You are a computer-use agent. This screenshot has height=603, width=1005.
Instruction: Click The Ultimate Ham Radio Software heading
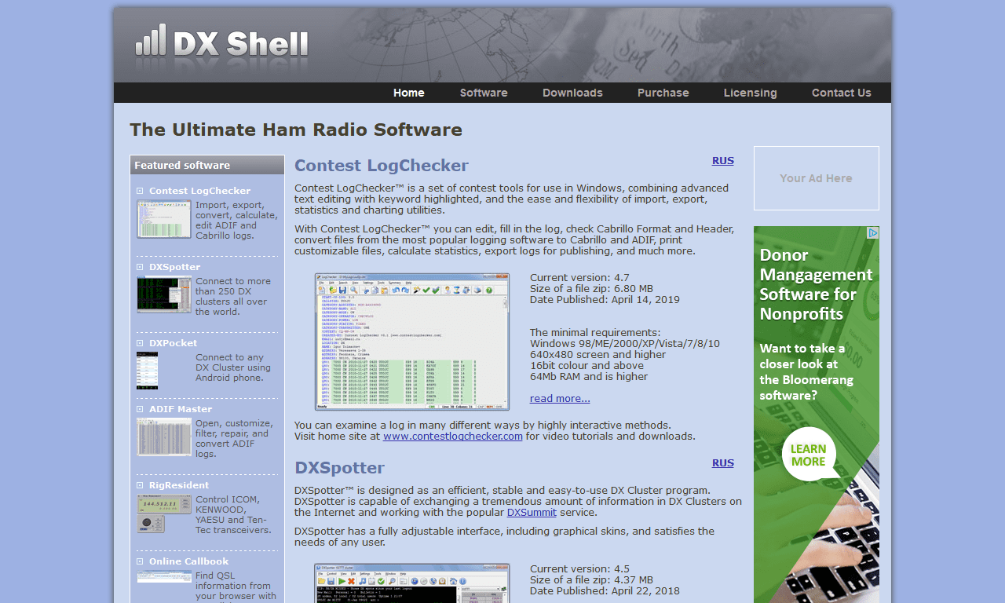click(296, 130)
